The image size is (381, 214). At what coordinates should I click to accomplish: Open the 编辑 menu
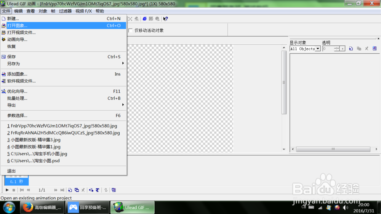tap(18, 11)
